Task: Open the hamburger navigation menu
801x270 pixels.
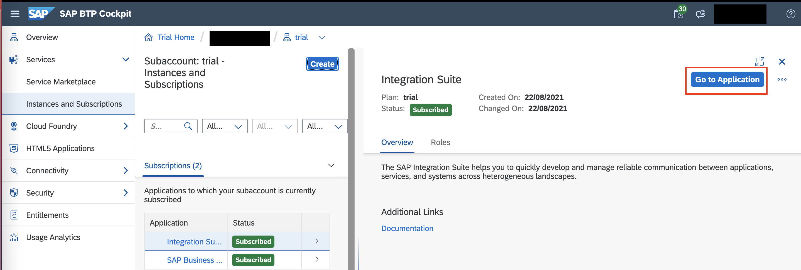Action: coord(15,14)
